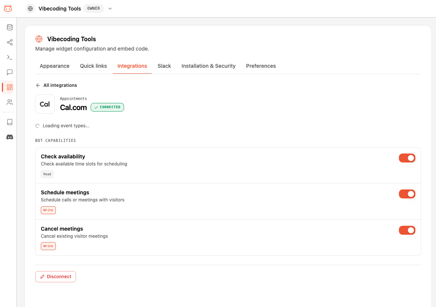Click Write tag under Schedule meetings

[x=48, y=210]
